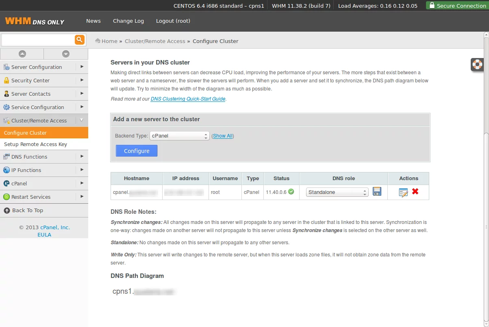Screen dimensions: 489x327
Task: Expand the Security Center arrow
Action: (x=82, y=80)
